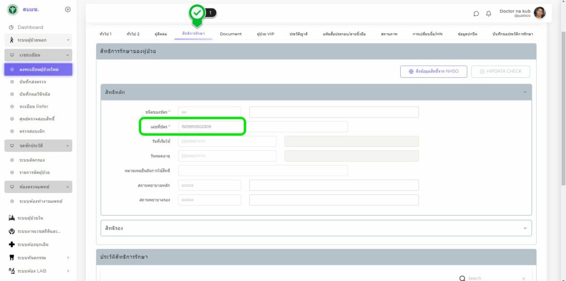566x281 pixels.
Task: Click the วันที่เริ่มใช้ date field
Action: click(227, 141)
